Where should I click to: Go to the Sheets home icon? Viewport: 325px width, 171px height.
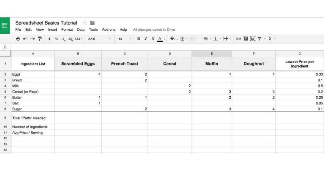[x=5, y=26]
